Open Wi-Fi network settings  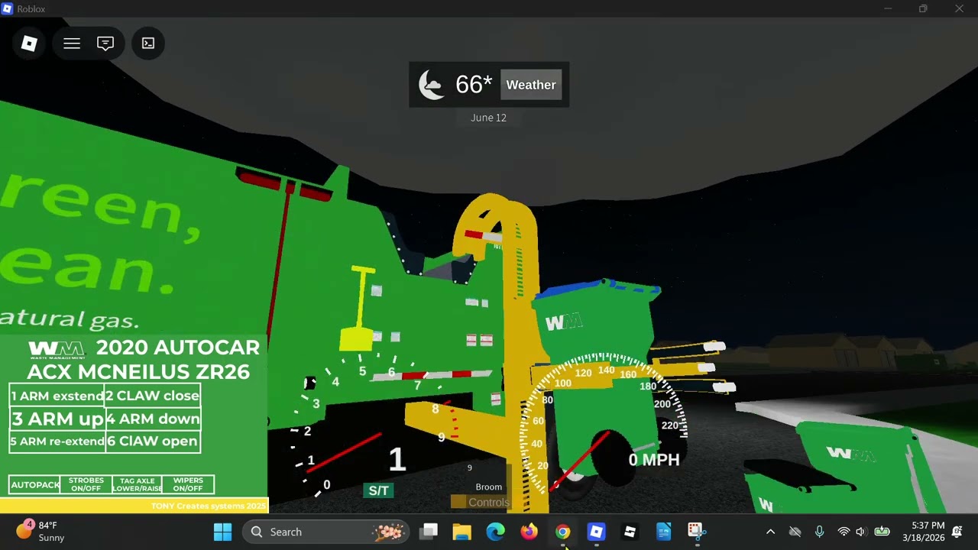(x=844, y=532)
